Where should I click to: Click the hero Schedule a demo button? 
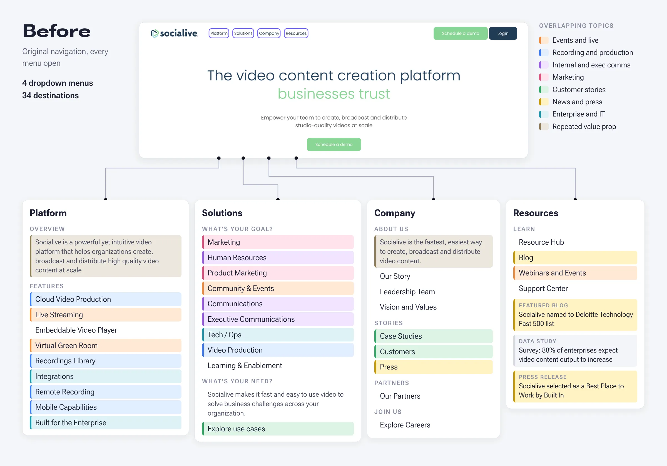334,145
